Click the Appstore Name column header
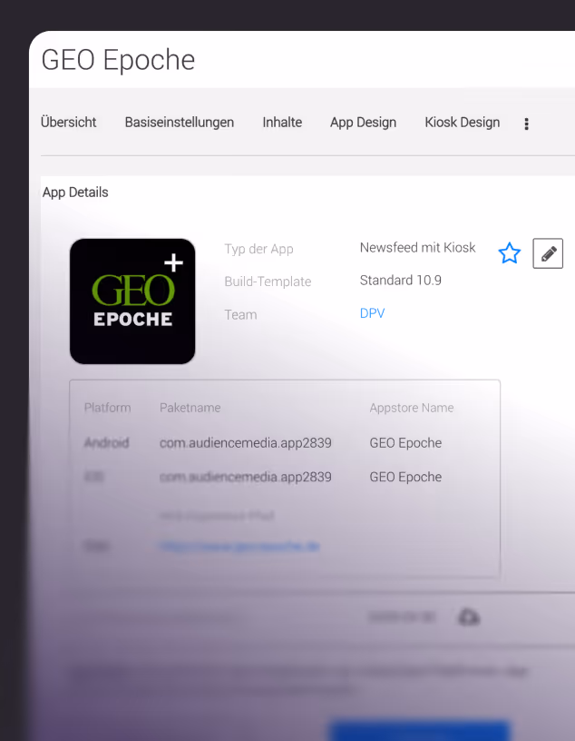Screen dimensions: 575x741 (412, 408)
